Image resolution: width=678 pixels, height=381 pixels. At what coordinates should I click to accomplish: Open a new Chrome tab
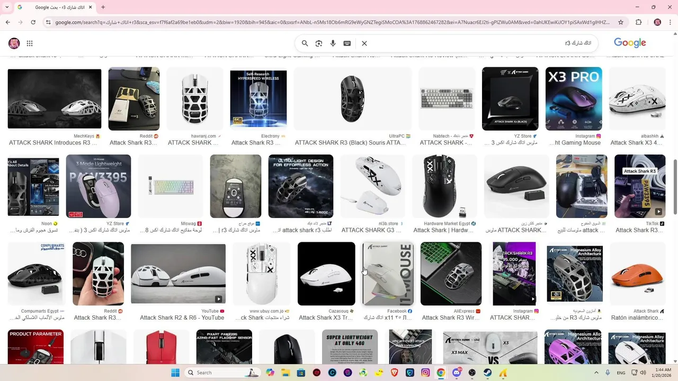click(x=103, y=7)
